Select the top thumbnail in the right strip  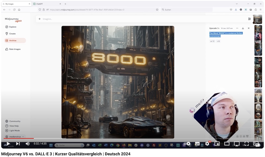[257, 19]
